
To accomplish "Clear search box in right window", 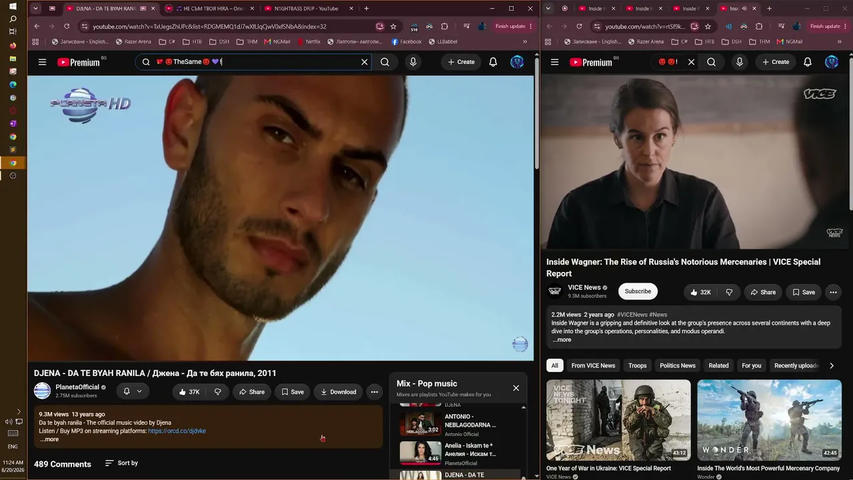I will click(x=691, y=62).
